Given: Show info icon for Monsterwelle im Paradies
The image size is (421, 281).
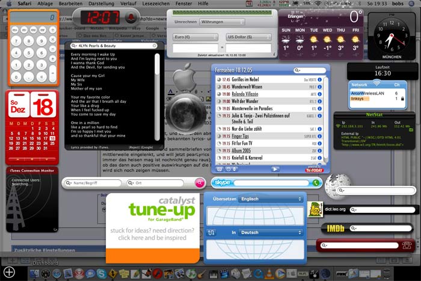Looking at the screenshot, I should coord(319,108).
